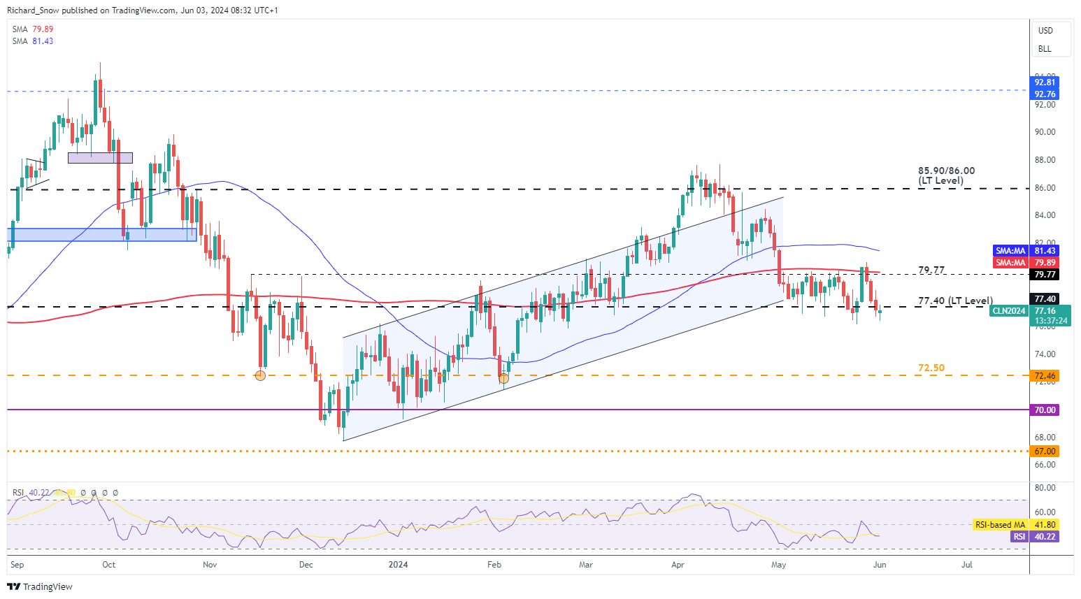1081x599 pixels.
Task: Click the red SMA:MA 79.89 price tag
Action: point(1025,262)
